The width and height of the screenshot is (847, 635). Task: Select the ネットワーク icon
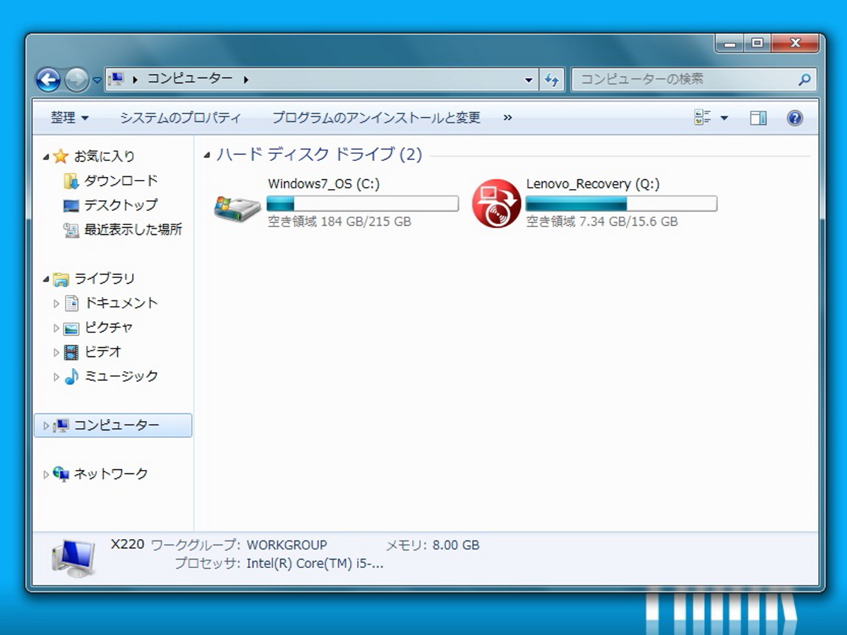point(61,474)
